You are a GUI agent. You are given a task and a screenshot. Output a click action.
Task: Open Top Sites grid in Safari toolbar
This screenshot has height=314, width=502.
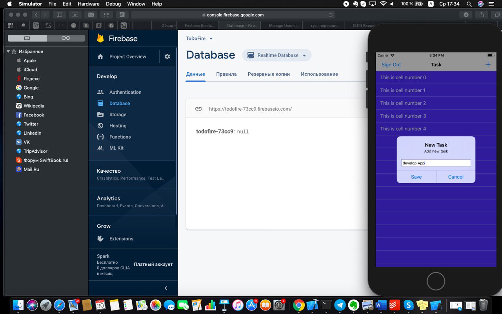(106, 15)
